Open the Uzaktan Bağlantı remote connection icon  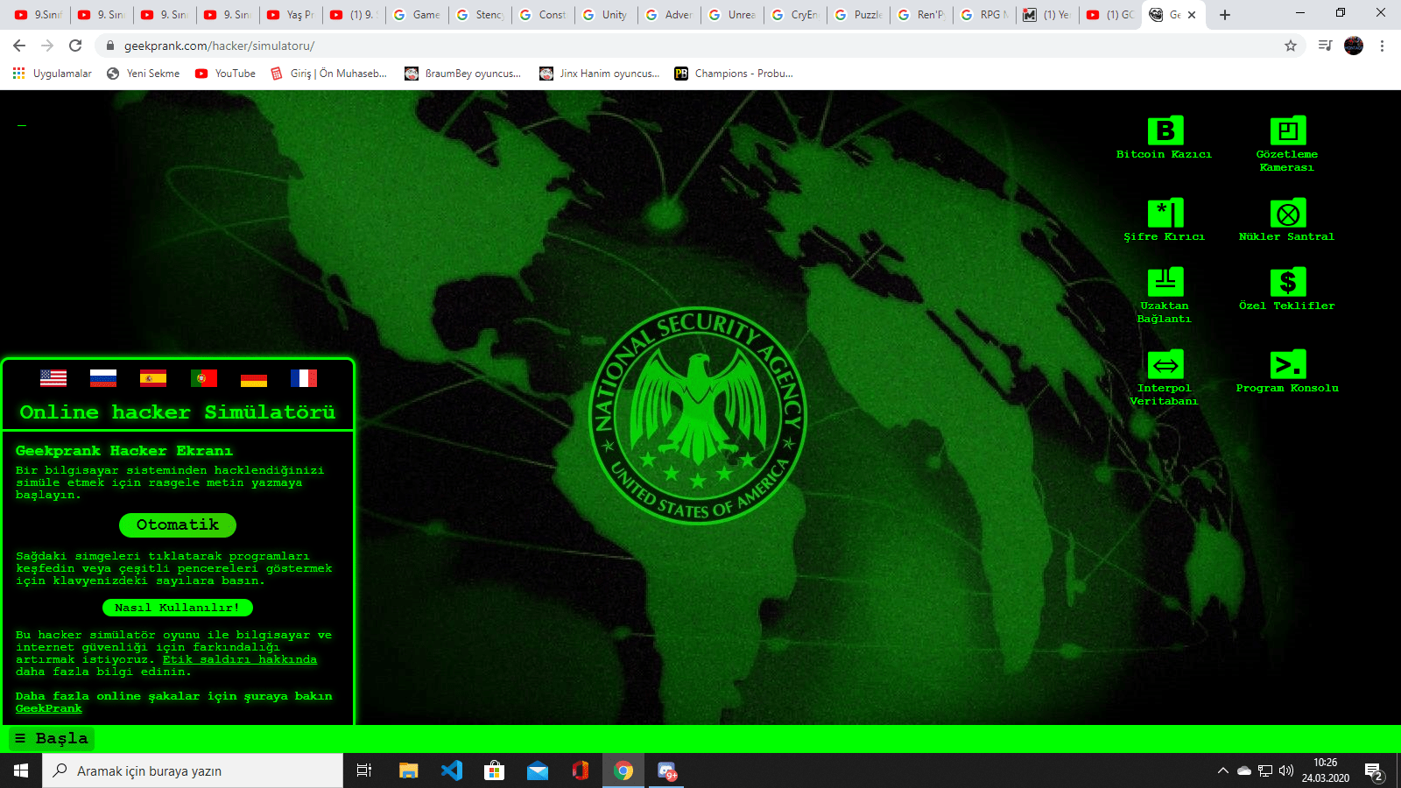point(1165,282)
